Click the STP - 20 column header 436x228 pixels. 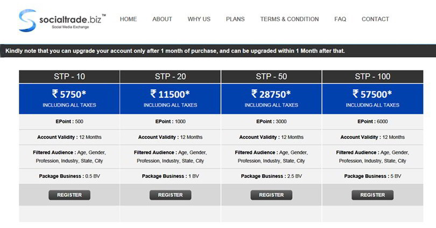pyautogui.click(x=170, y=76)
